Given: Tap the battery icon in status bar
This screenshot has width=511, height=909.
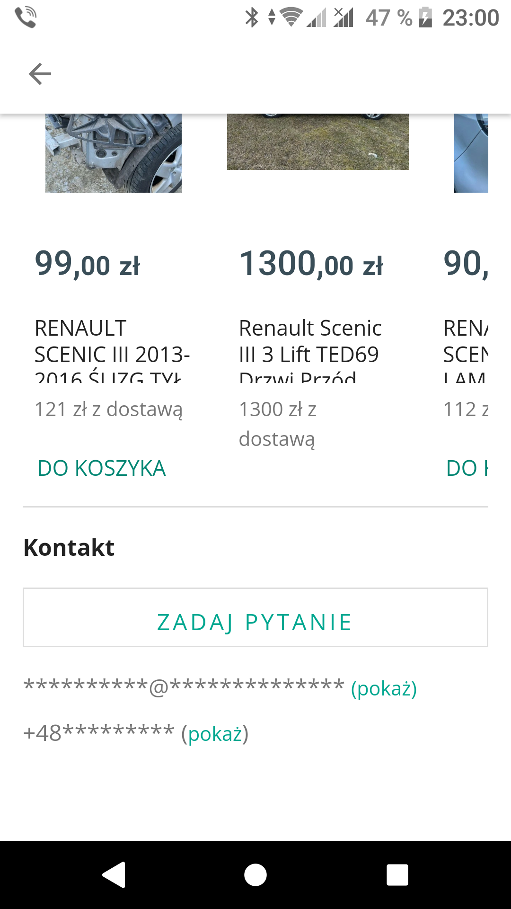Looking at the screenshot, I should pyautogui.click(x=425, y=18).
